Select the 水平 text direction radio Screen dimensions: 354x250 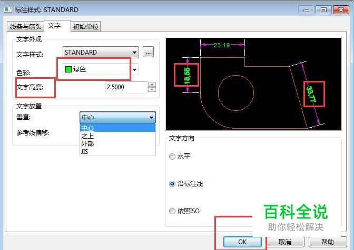[x=172, y=157]
